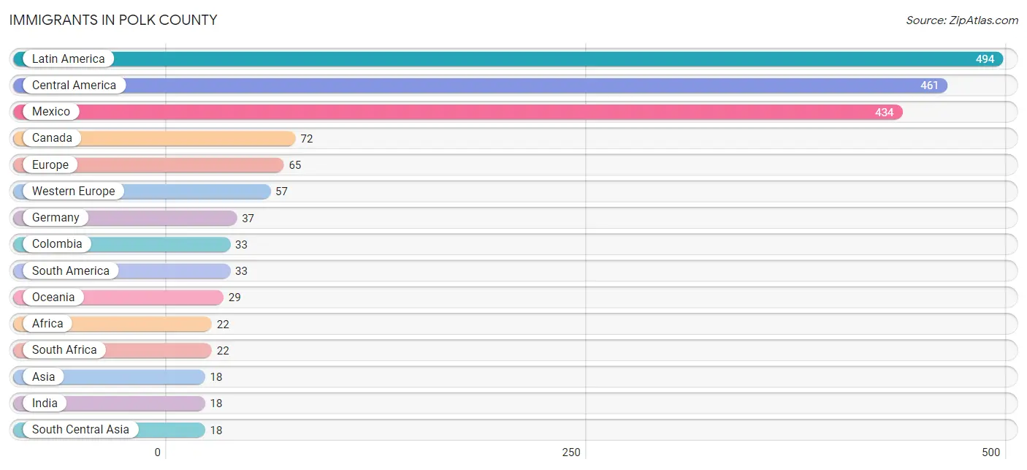Click the value 33 beside Colombia bar
This screenshot has width=1027, height=470.
(241, 244)
